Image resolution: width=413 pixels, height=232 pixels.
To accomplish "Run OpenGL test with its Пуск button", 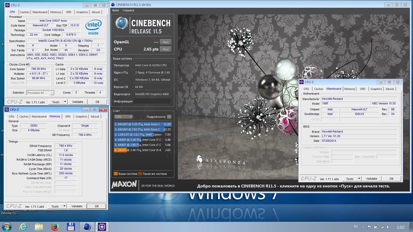I will (x=165, y=42).
